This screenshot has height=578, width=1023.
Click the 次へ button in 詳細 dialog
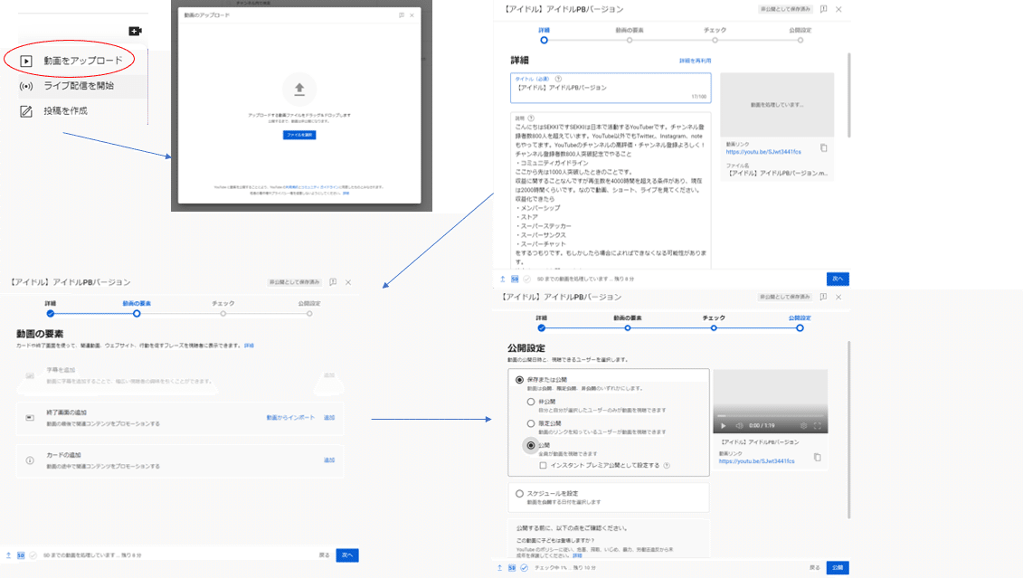(x=838, y=279)
